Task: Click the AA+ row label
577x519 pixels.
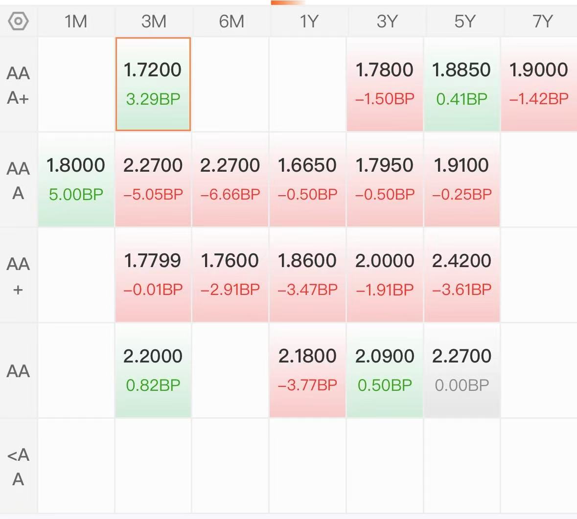Action: tap(18, 276)
